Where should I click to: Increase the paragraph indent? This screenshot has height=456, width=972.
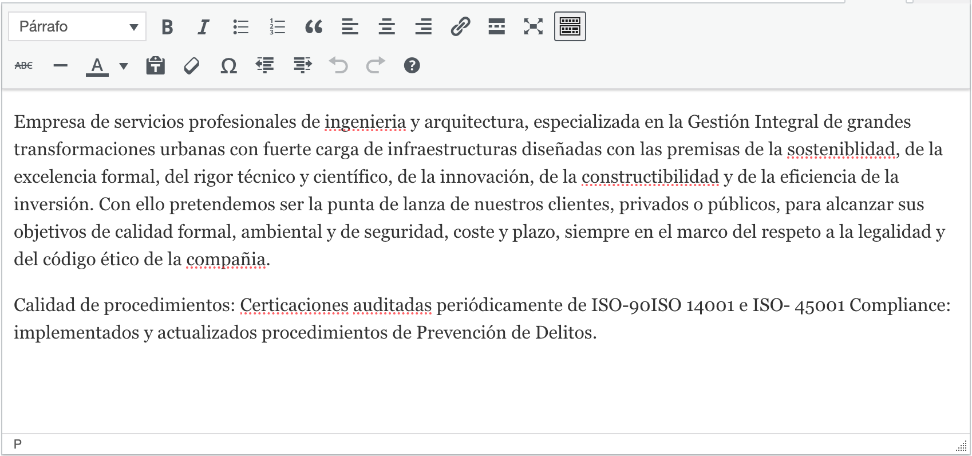pyautogui.click(x=302, y=65)
